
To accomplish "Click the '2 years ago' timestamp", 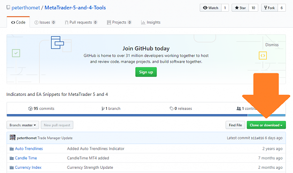I will click(272, 149).
